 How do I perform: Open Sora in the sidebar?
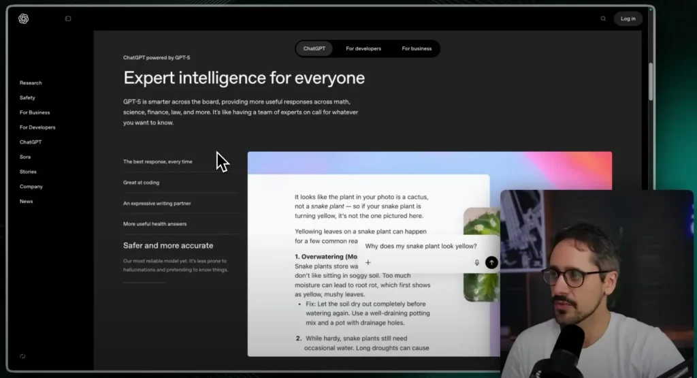click(x=25, y=157)
